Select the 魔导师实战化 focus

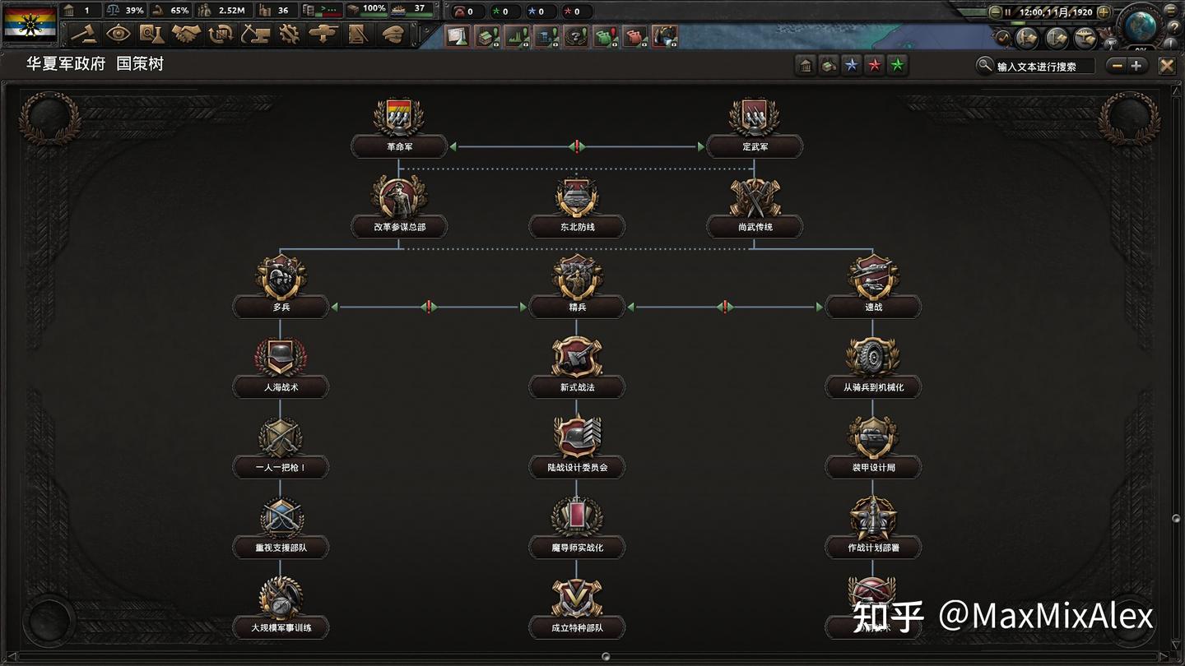(577, 527)
